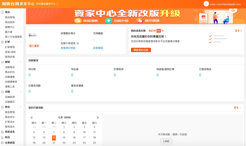Open 商品管理 in sidebar
The image size is (246, 146).
coord(10,17)
